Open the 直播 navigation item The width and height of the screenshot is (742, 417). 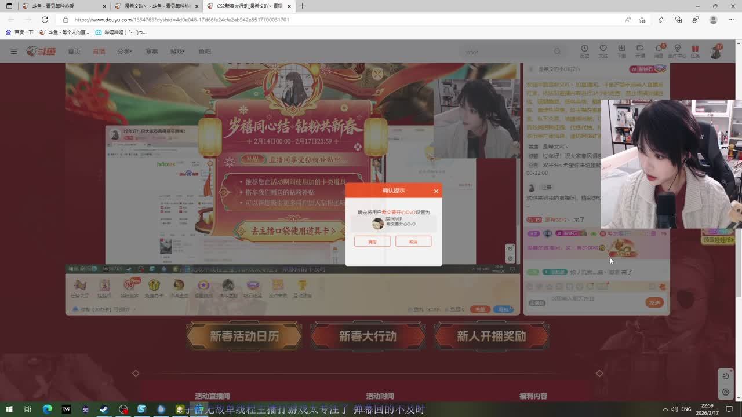pyautogui.click(x=99, y=52)
